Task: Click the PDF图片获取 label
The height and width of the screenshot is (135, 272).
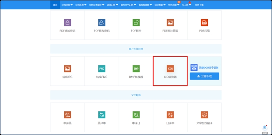Action: coord(170,31)
